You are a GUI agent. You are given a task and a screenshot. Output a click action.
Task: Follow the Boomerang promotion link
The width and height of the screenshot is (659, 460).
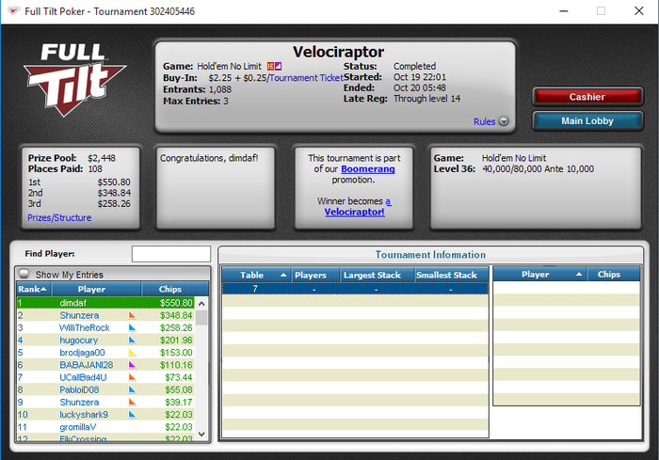368,169
